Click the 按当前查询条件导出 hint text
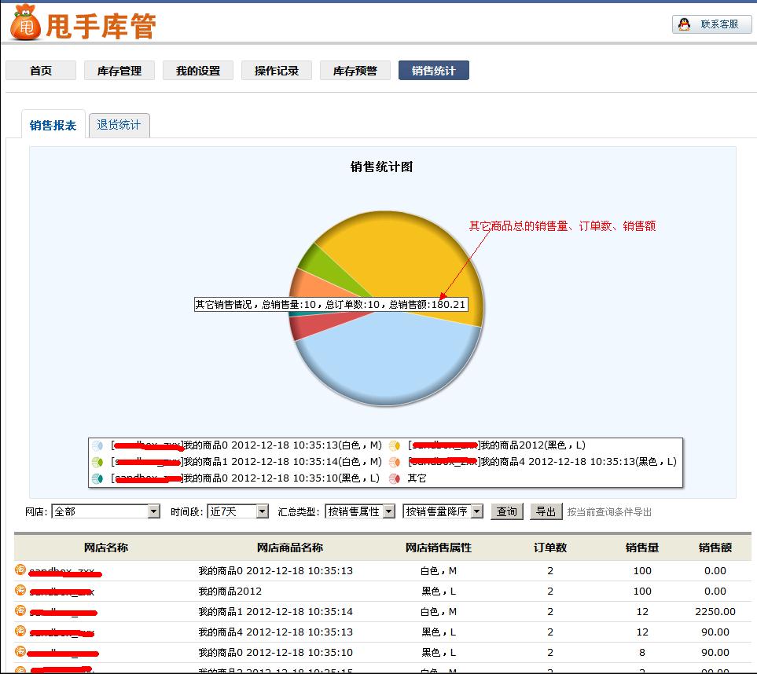 pyautogui.click(x=609, y=512)
